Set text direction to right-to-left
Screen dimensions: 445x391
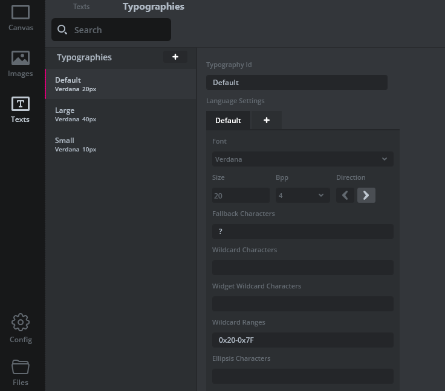tap(345, 195)
